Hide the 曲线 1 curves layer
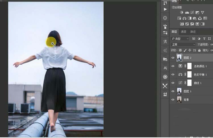The image size is (213, 138). (x=173, y=83)
